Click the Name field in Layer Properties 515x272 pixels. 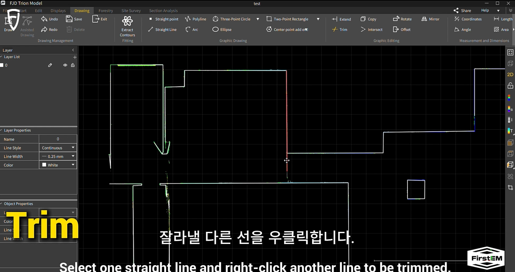point(58,139)
